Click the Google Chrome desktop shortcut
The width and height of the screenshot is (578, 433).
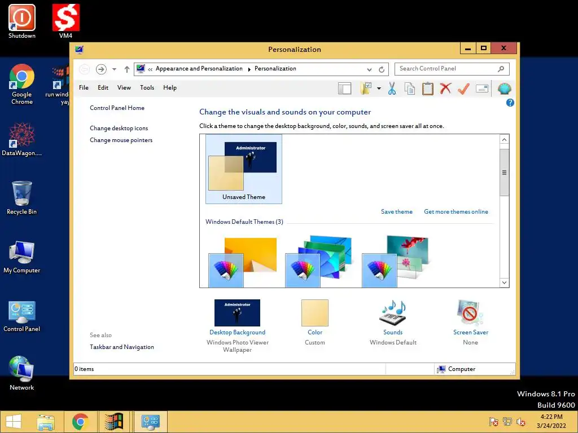(x=22, y=85)
